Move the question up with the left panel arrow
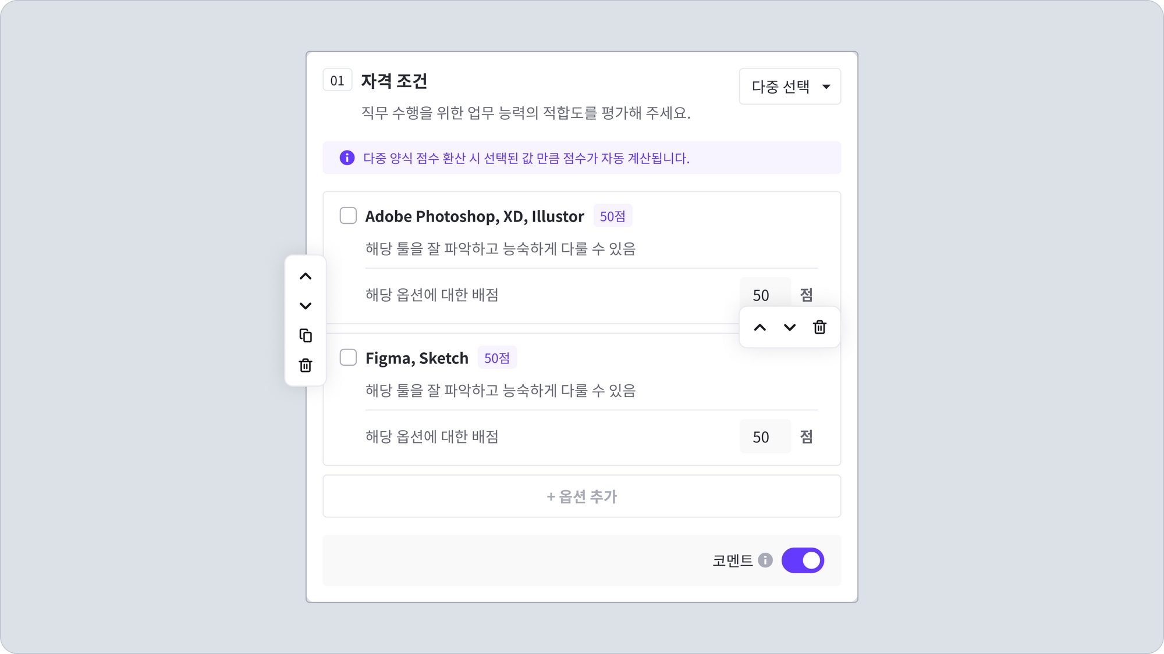The width and height of the screenshot is (1164, 654). [306, 276]
